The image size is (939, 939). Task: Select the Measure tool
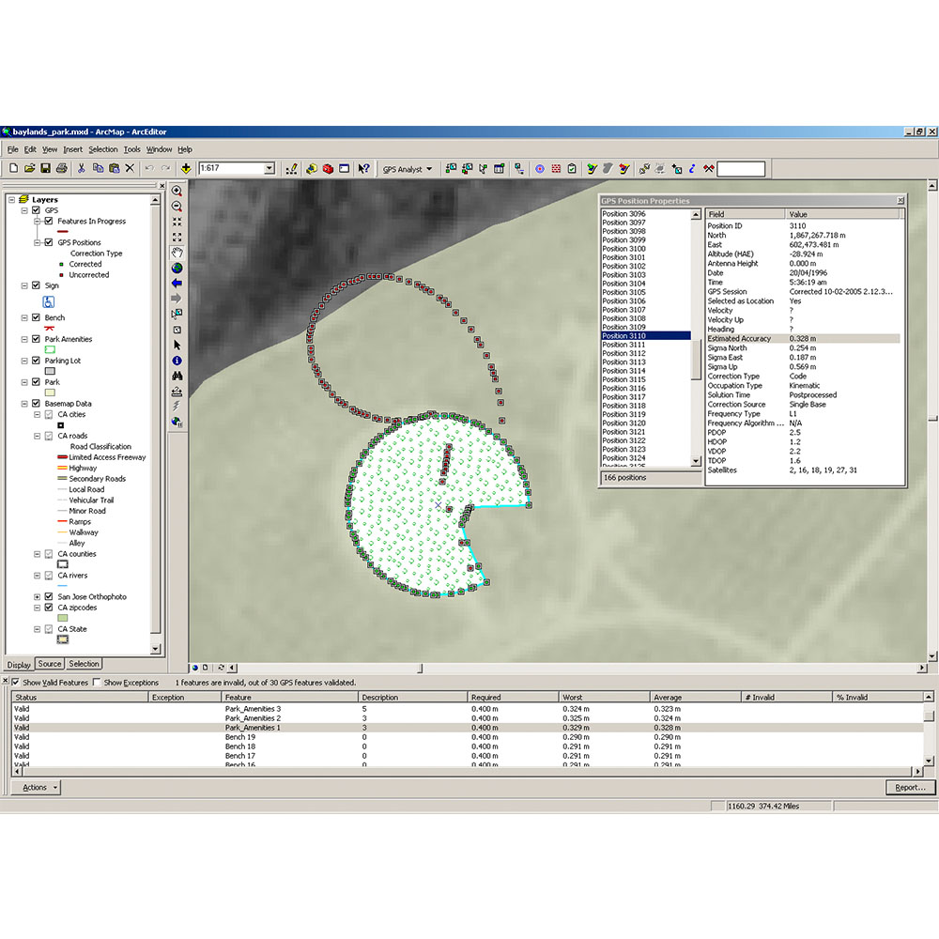pyautogui.click(x=177, y=392)
